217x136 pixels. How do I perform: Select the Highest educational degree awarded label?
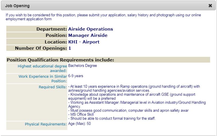[x=42, y=68]
